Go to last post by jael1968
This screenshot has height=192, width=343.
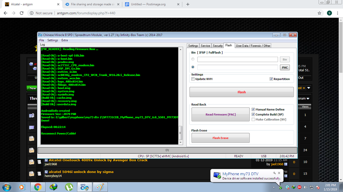286,164
